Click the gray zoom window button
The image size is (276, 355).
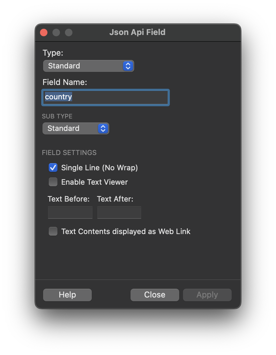(69, 32)
